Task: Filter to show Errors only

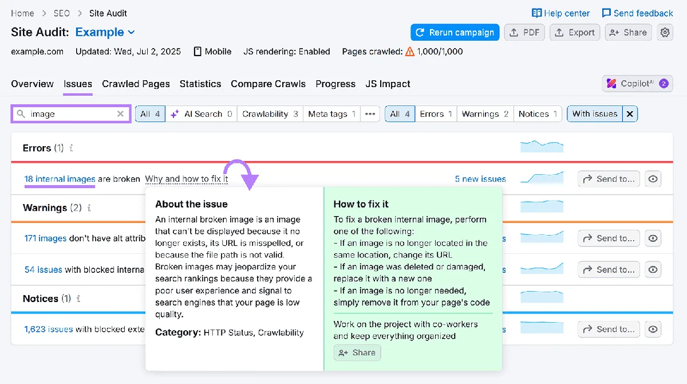Action: tap(436, 114)
